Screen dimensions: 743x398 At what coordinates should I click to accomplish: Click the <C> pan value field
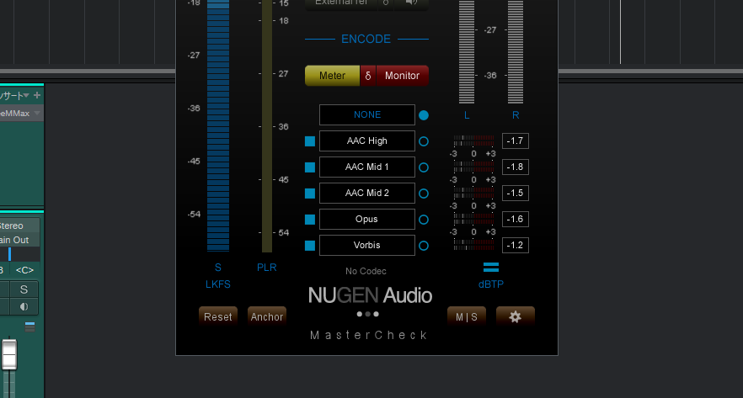[x=24, y=270]
